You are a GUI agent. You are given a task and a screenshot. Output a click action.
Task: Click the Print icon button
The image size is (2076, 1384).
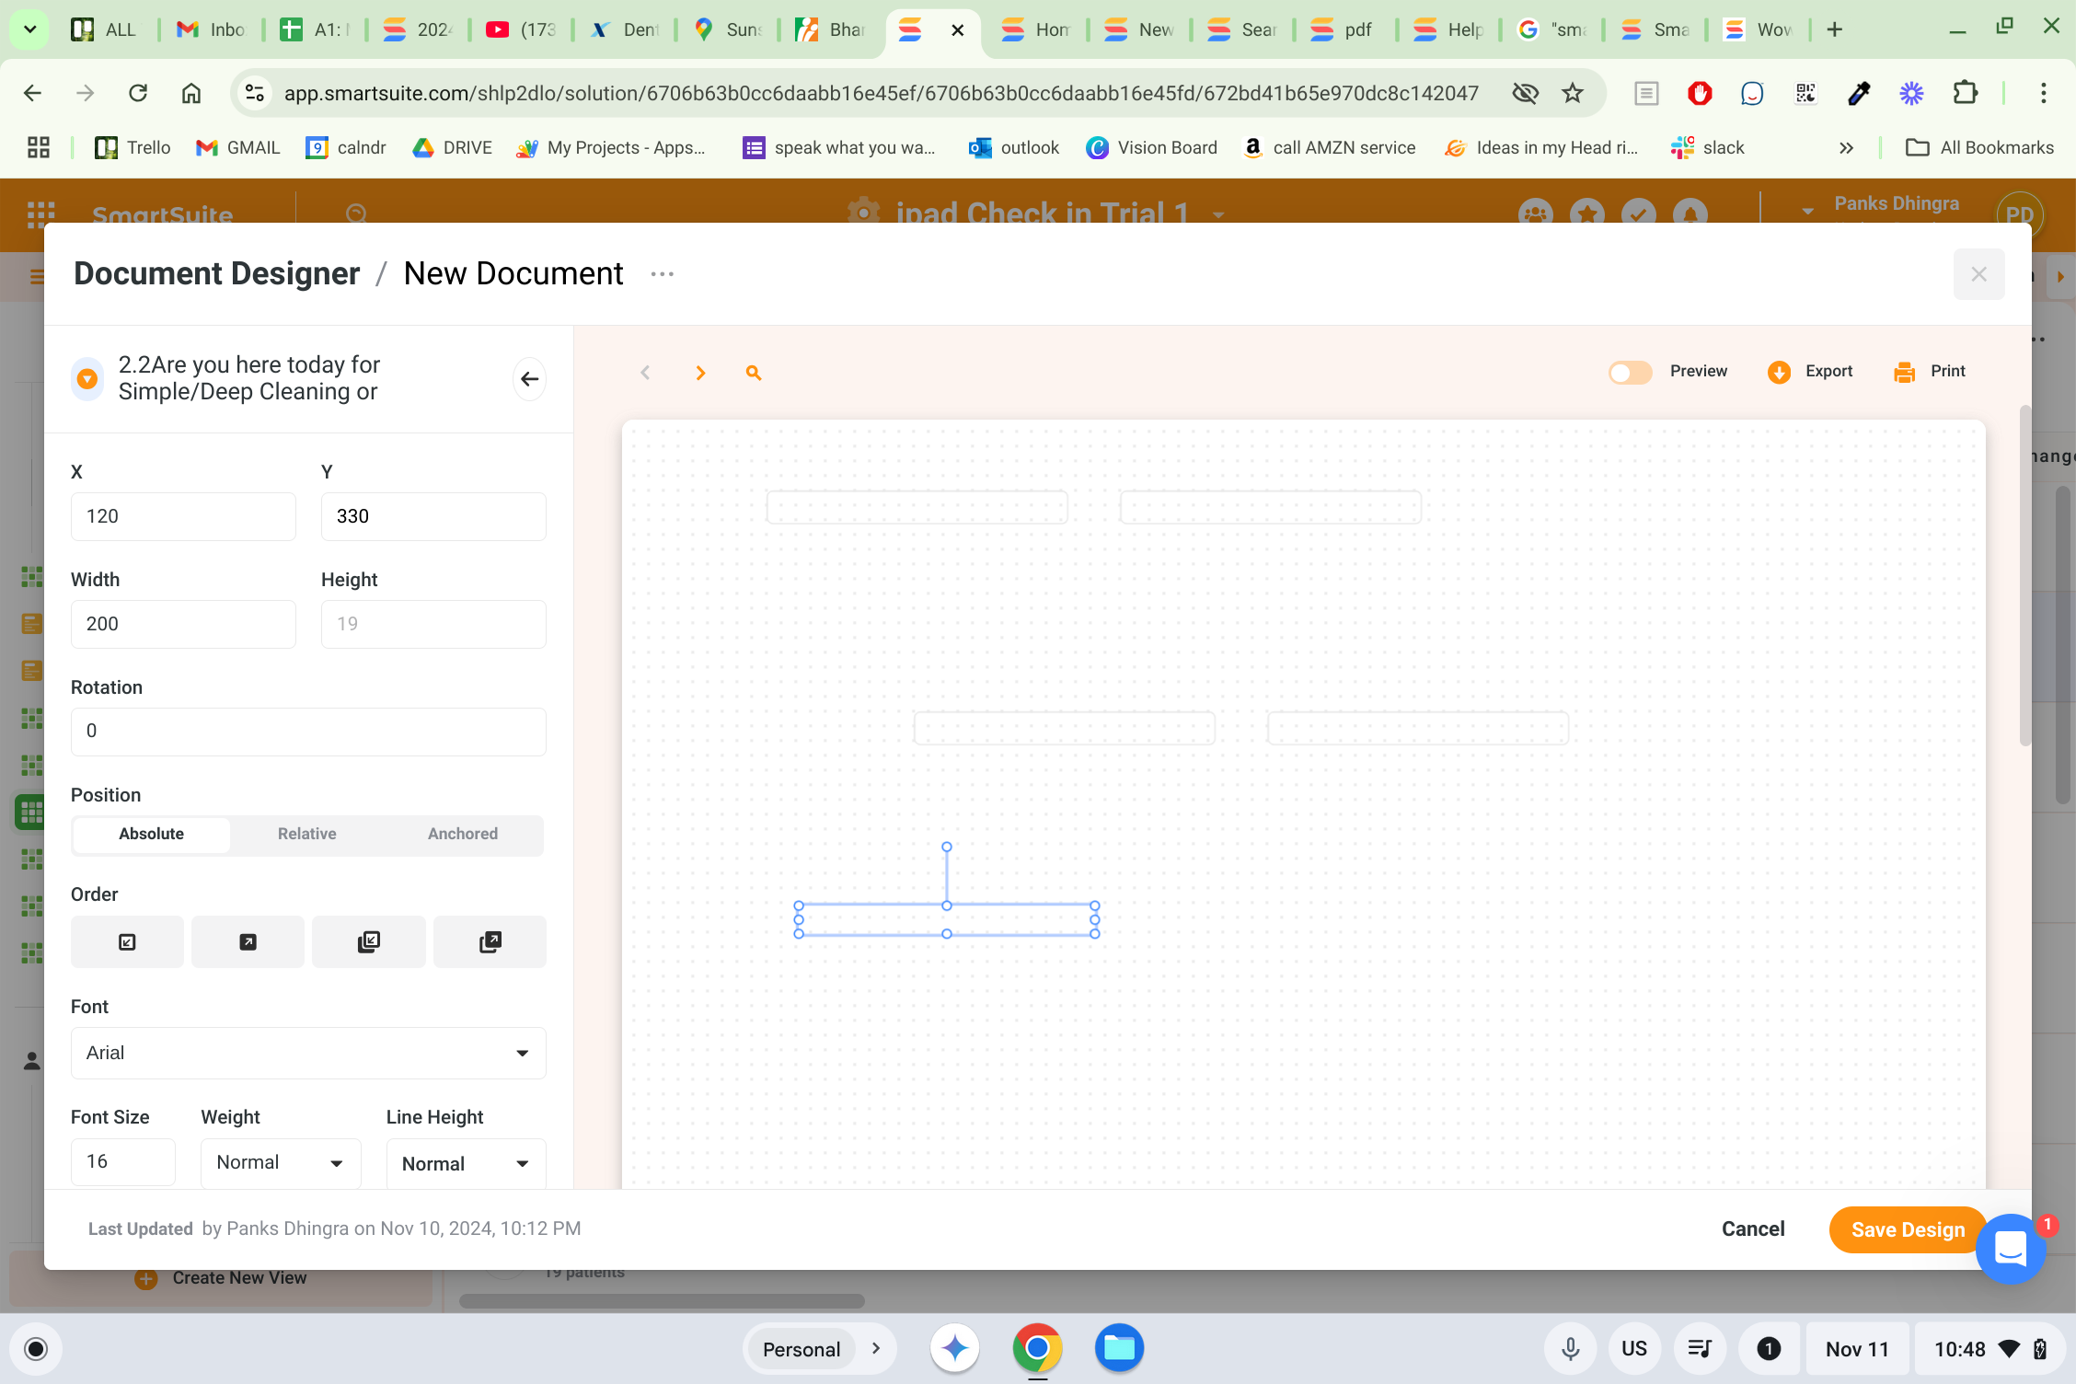[x=1904, y=372]
